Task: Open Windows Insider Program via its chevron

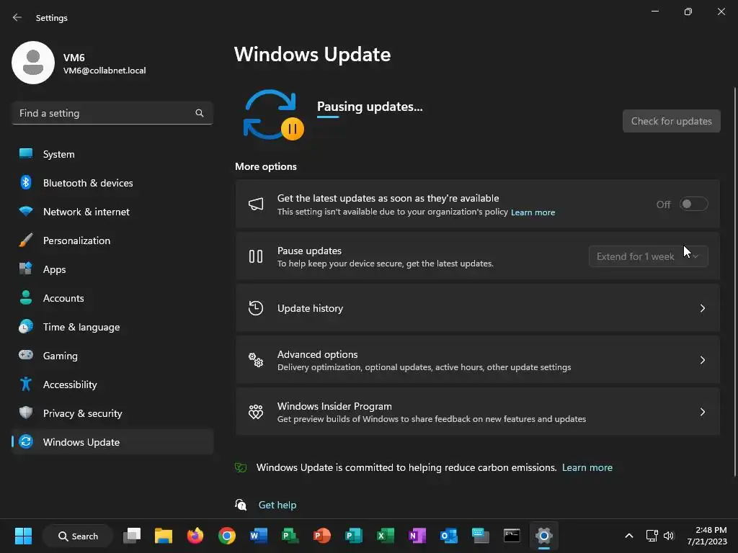Action: tap(702, 412)
